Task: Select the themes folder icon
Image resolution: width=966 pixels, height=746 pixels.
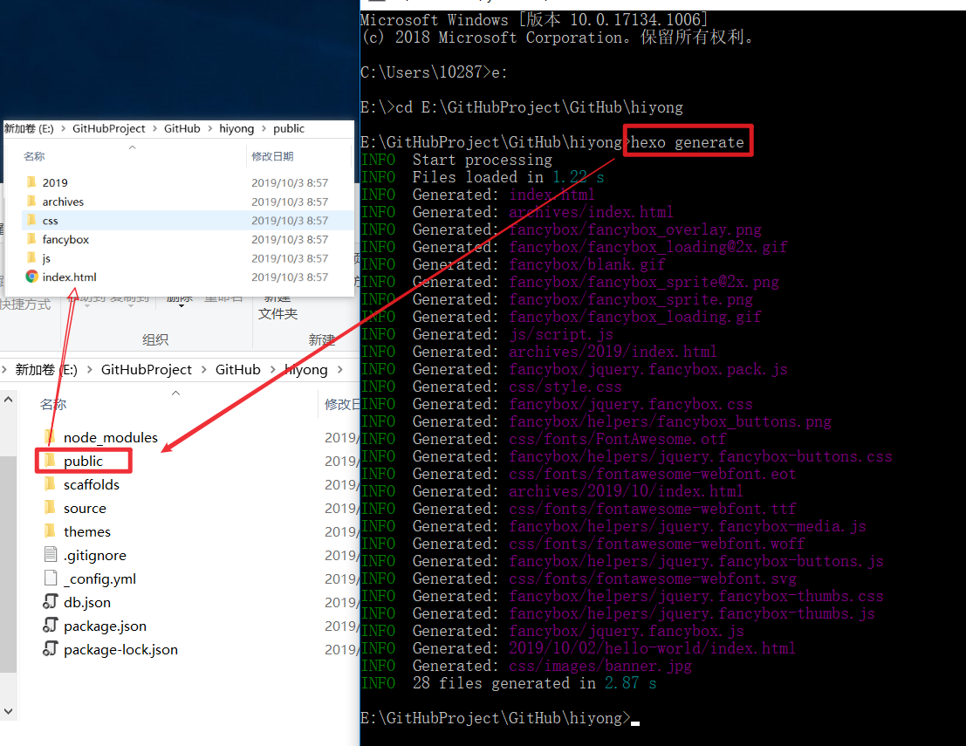Action: 51,531
